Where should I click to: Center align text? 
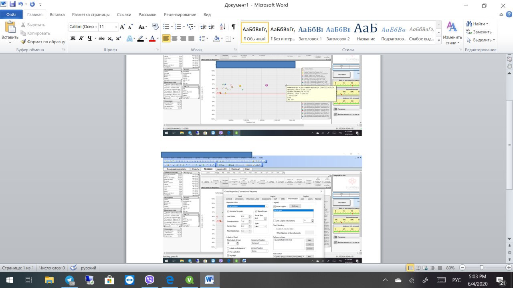coord(175,39)
